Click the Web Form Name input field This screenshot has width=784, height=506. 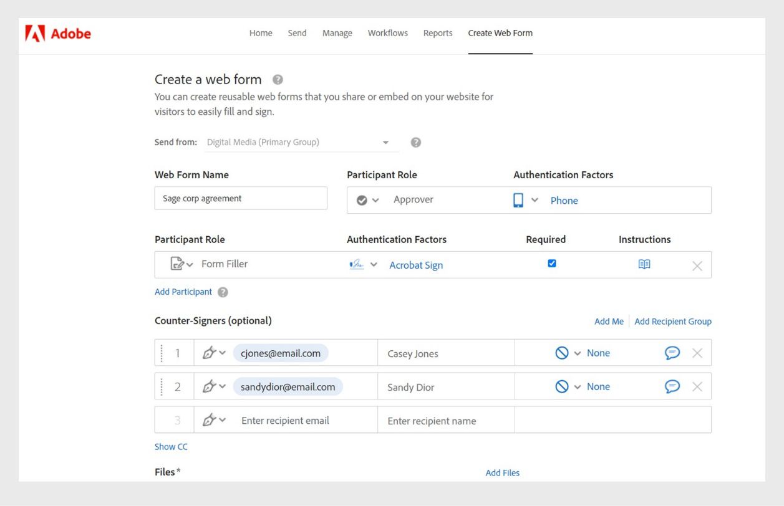[241, 198]
